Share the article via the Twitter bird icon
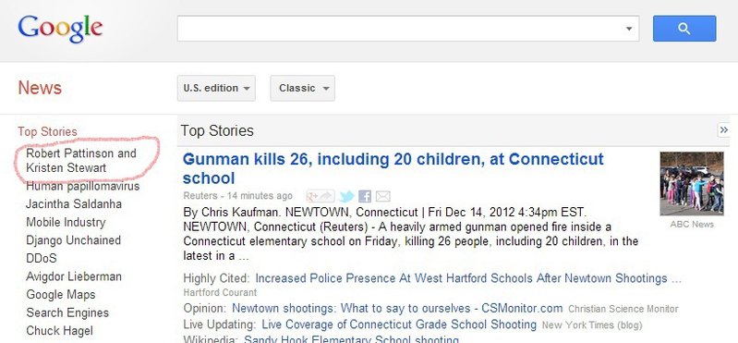738x343 pixels. pyautogui.click(x=347, y=197)
